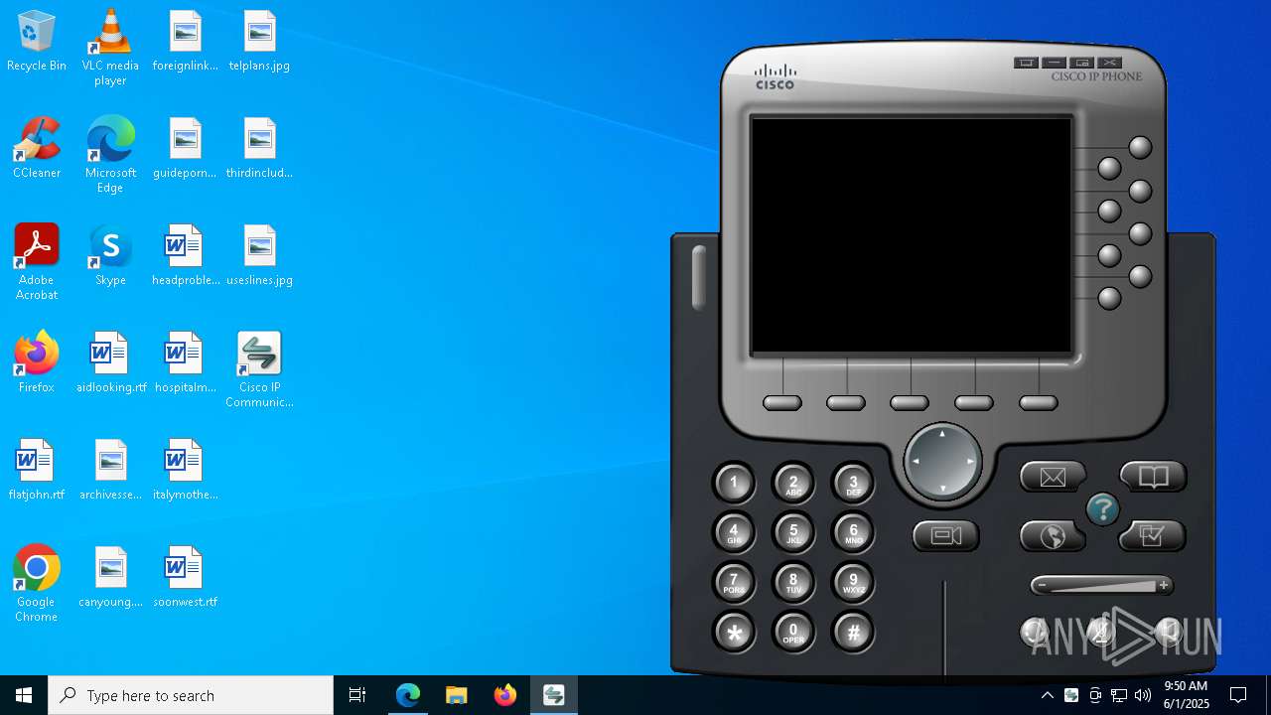Viewport: 1271px width, 715px height.
Task: Select the Adobe Acrobat desktop icon
Action: (37, 262)
